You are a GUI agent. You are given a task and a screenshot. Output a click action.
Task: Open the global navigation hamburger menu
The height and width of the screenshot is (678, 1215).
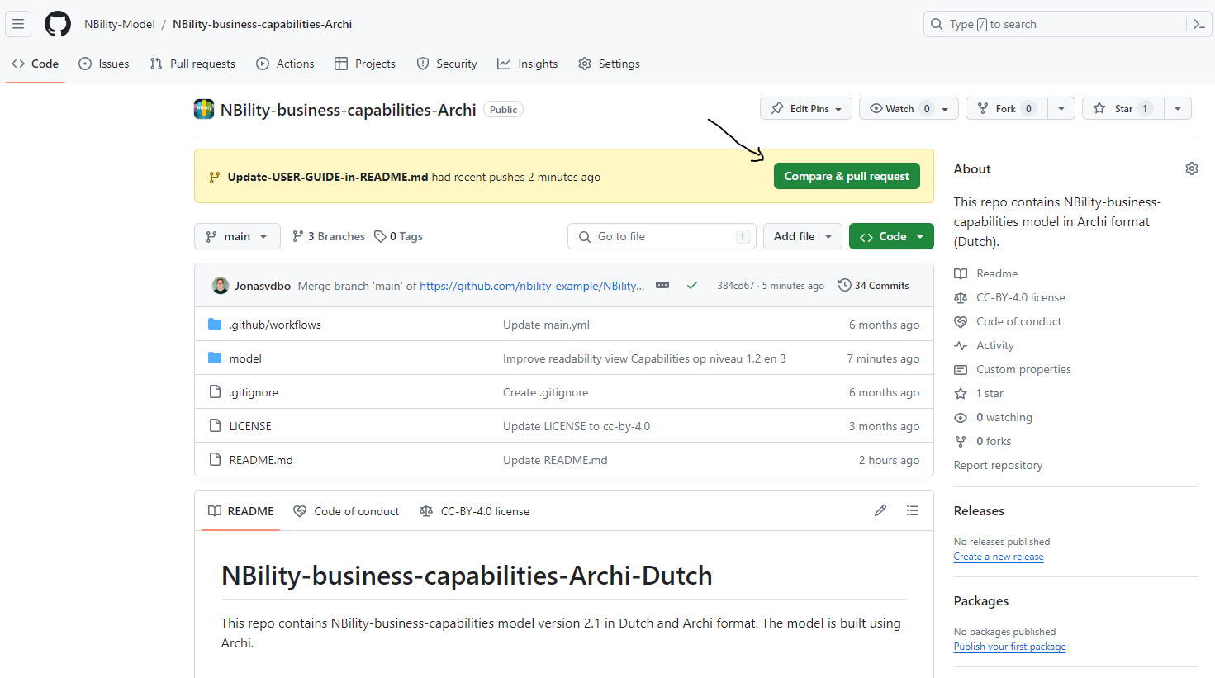18,24
